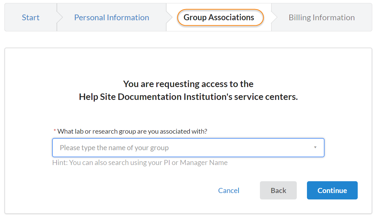
Task: Click Continue to proceed
Action: (332, 190)
